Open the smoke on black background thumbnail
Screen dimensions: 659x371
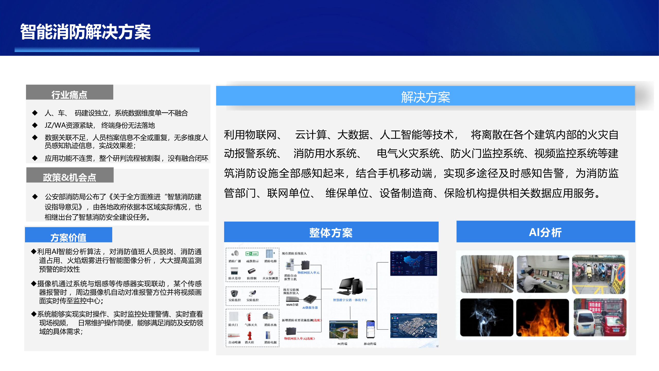tap(487, 317)
